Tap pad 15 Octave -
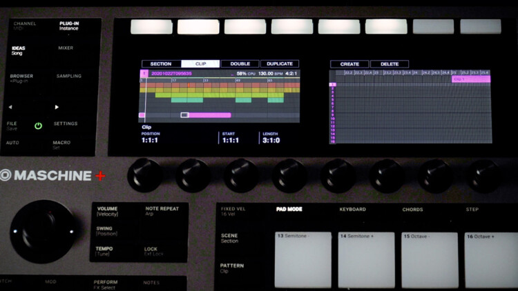The width and height of the screenshot is (518, 291). coord(430,261)
